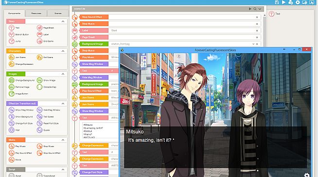Select the Quake effect component
Image resolution: width=318 pixels, height=177 pixels.
(43, 130)
